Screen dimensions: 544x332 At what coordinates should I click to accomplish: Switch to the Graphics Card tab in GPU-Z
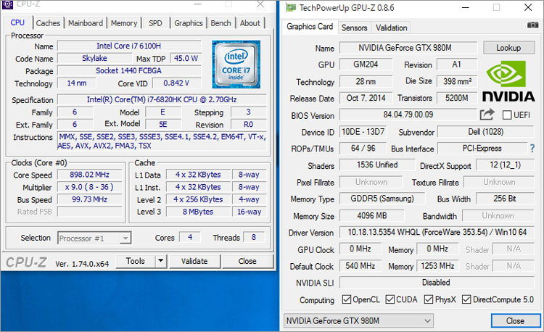(x=310, y=27)
